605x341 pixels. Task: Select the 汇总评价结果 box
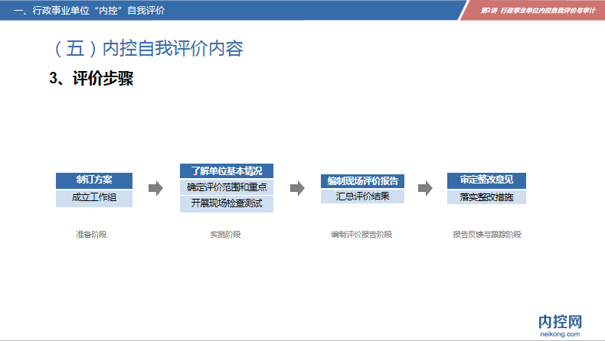point(362,196)
